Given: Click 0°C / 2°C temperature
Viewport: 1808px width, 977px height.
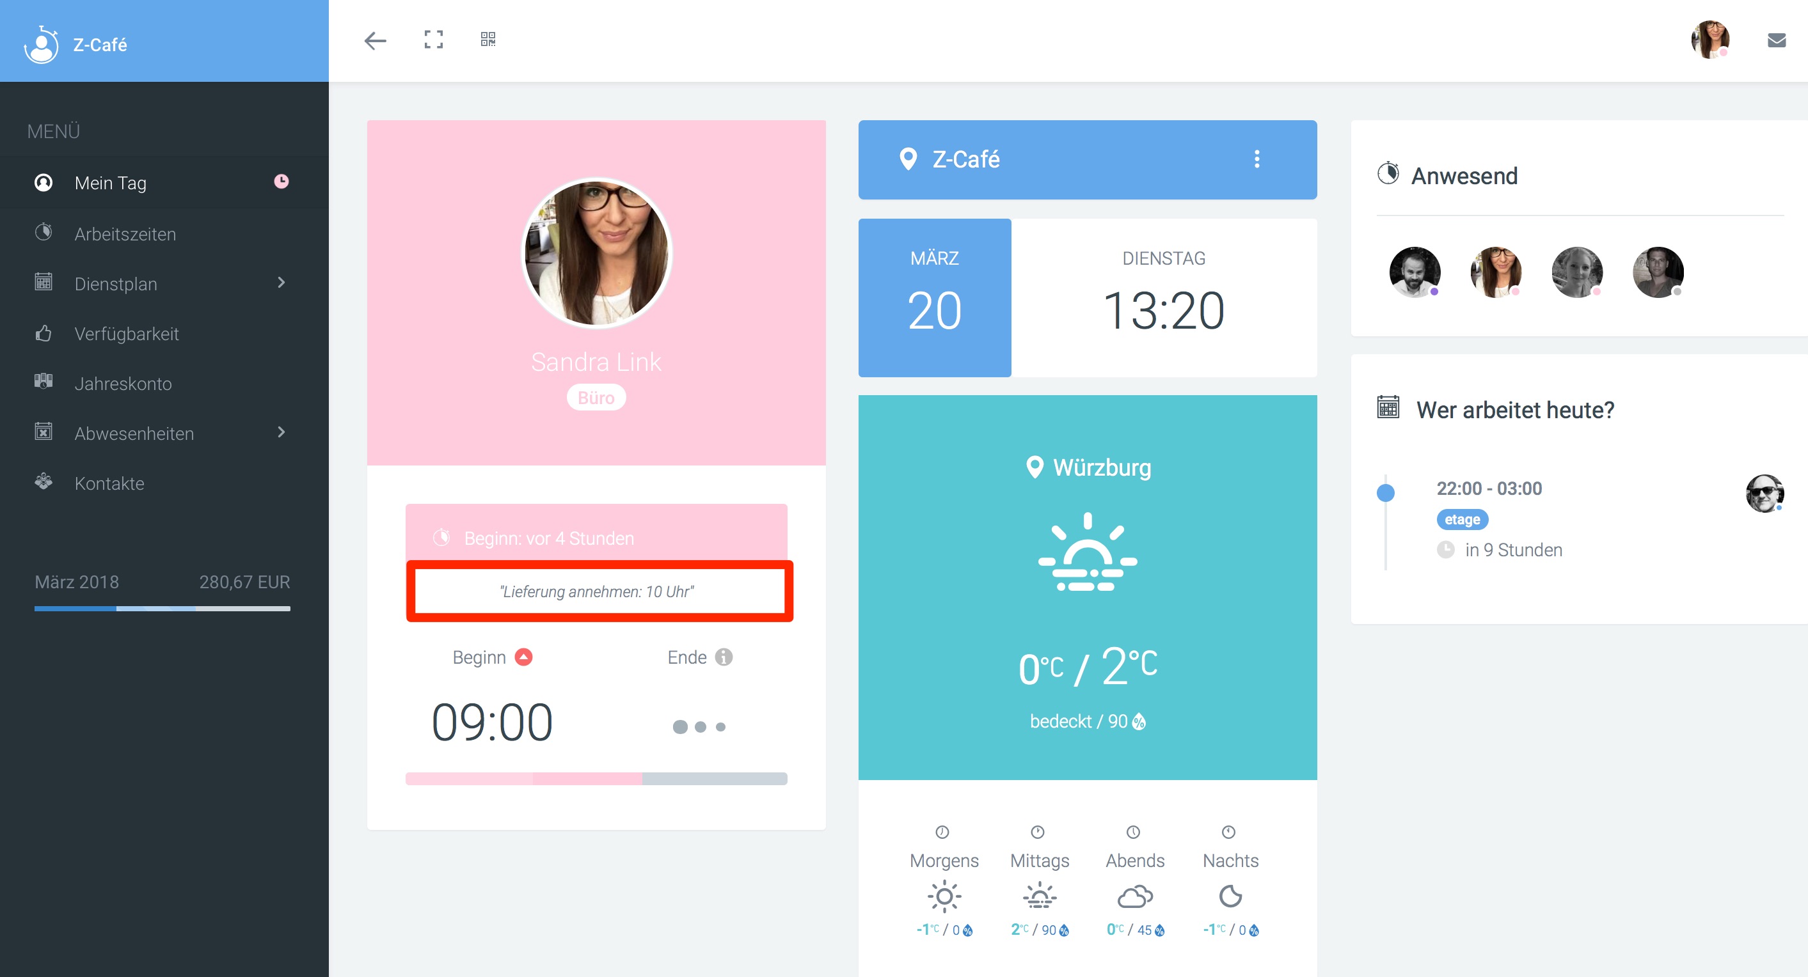Looking at the screenshot, I should (1087, 666).
